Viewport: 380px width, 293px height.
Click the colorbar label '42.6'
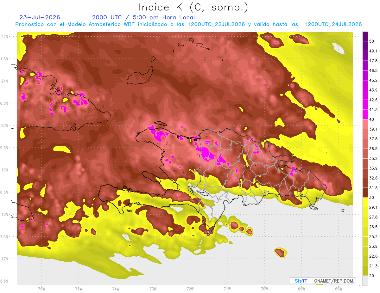pos(373,100)
